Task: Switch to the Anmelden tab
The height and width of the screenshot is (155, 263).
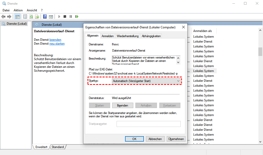Action: point(107,36)
